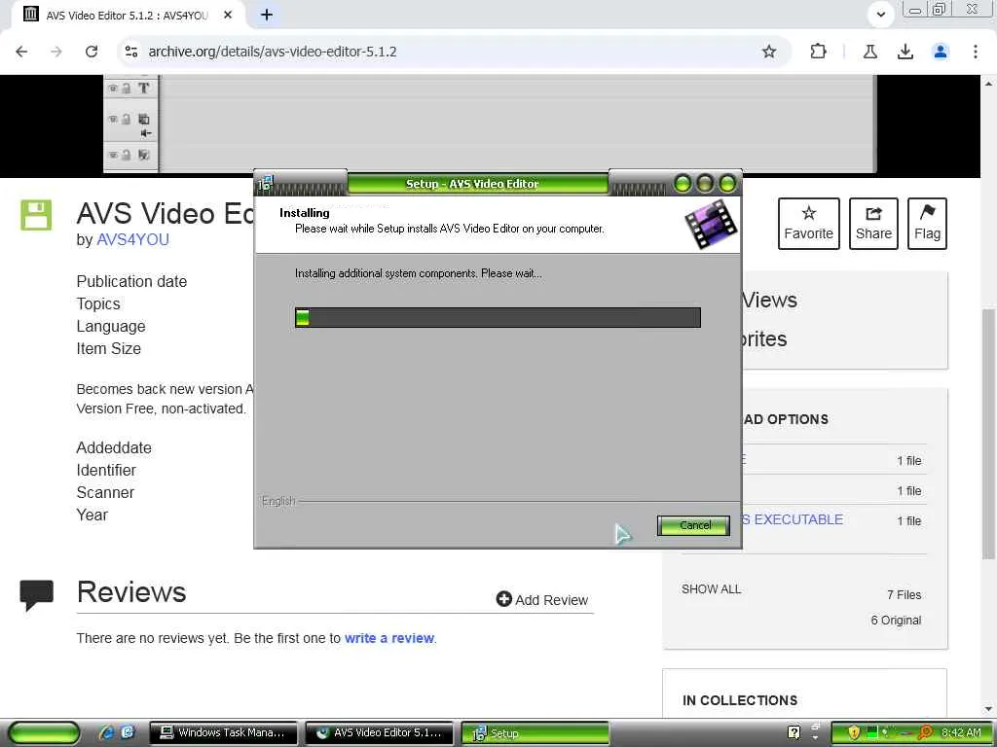This screenshot has width=997, height=747.
Task: Click the Installing additional system components text
Action: coord(419,273)
